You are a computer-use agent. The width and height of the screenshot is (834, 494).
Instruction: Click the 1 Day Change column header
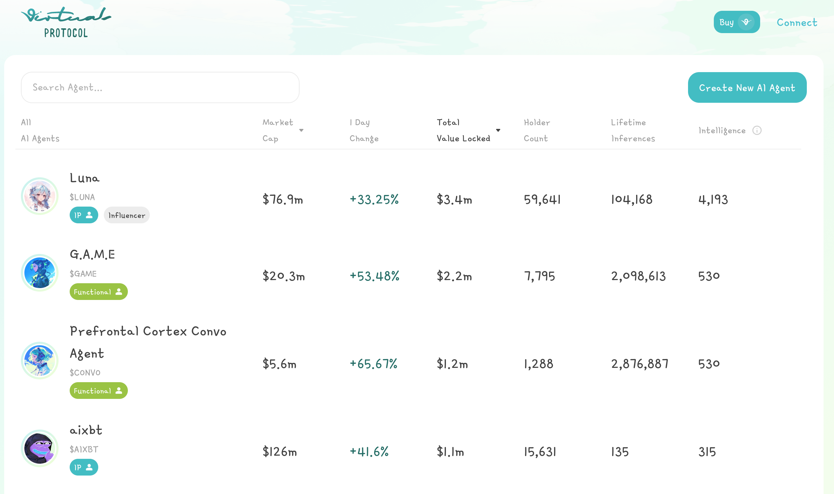(364, 130)
